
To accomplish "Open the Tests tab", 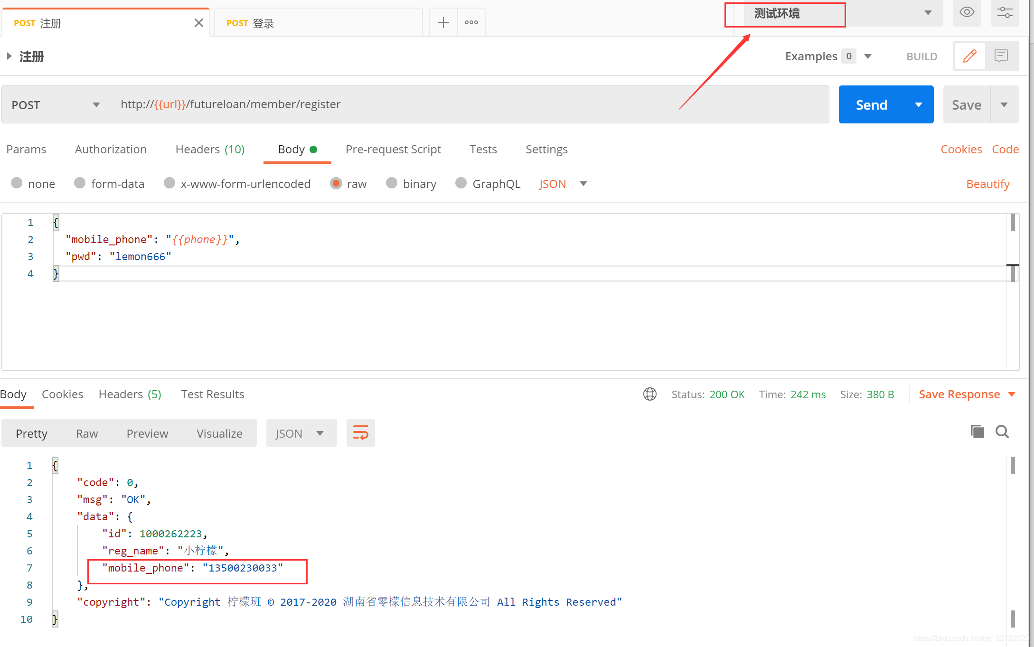I will pos(483,149).
